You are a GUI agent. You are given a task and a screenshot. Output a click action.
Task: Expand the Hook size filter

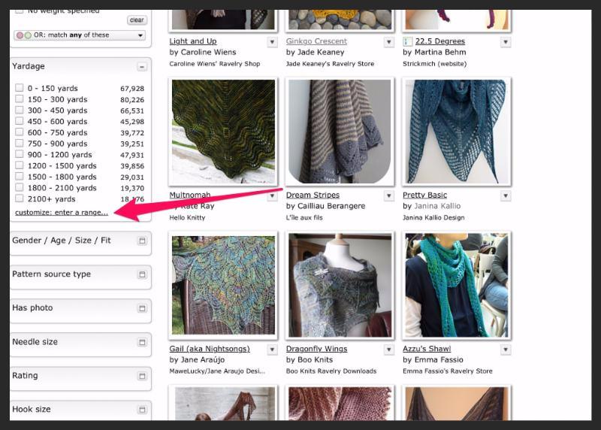(141, 410)
